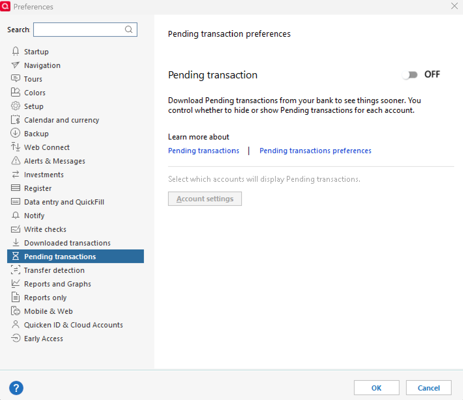This screenshot has height=400, width=463.
Task: Select Transfer detection label
Action: tap(54, 270)
